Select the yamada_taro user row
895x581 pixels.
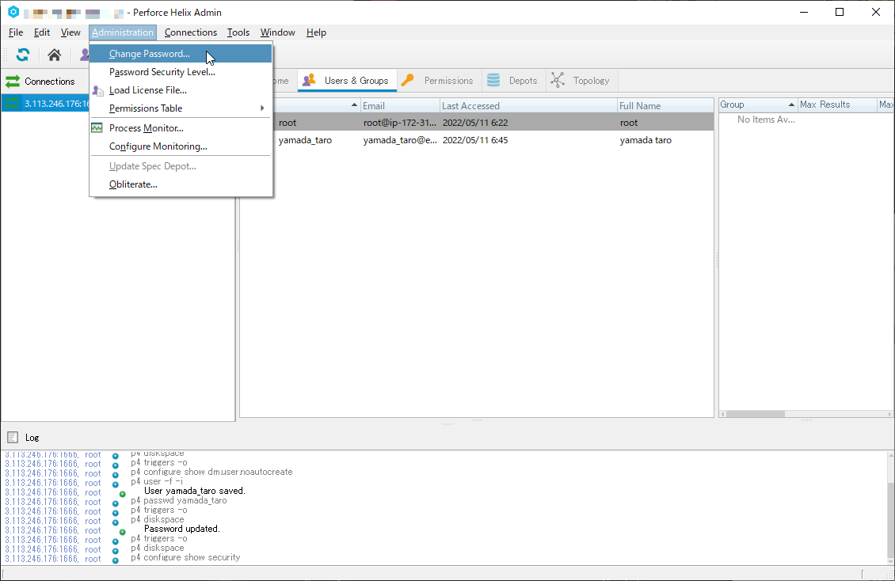pos(396,140)
